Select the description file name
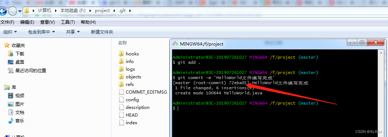Viewport: 388px width, 137px height. pyautogui.click(x=138, y=107)
